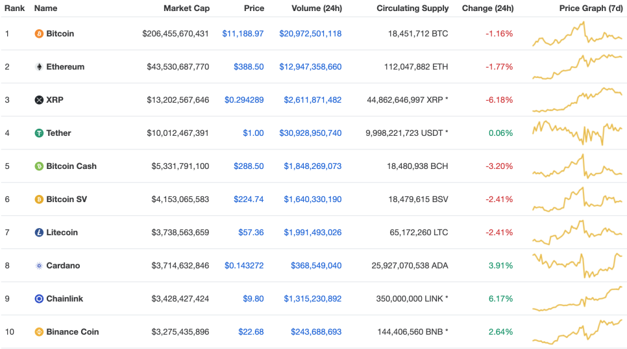The width and height of the screenshot is (627, 349).
Task: Open the Bitcoin name link
Action: click(x=60, y=34)
